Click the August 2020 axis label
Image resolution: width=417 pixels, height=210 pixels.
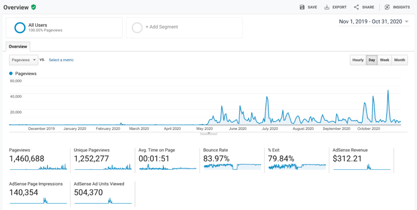pyautogui.click(x=303, y=129)
